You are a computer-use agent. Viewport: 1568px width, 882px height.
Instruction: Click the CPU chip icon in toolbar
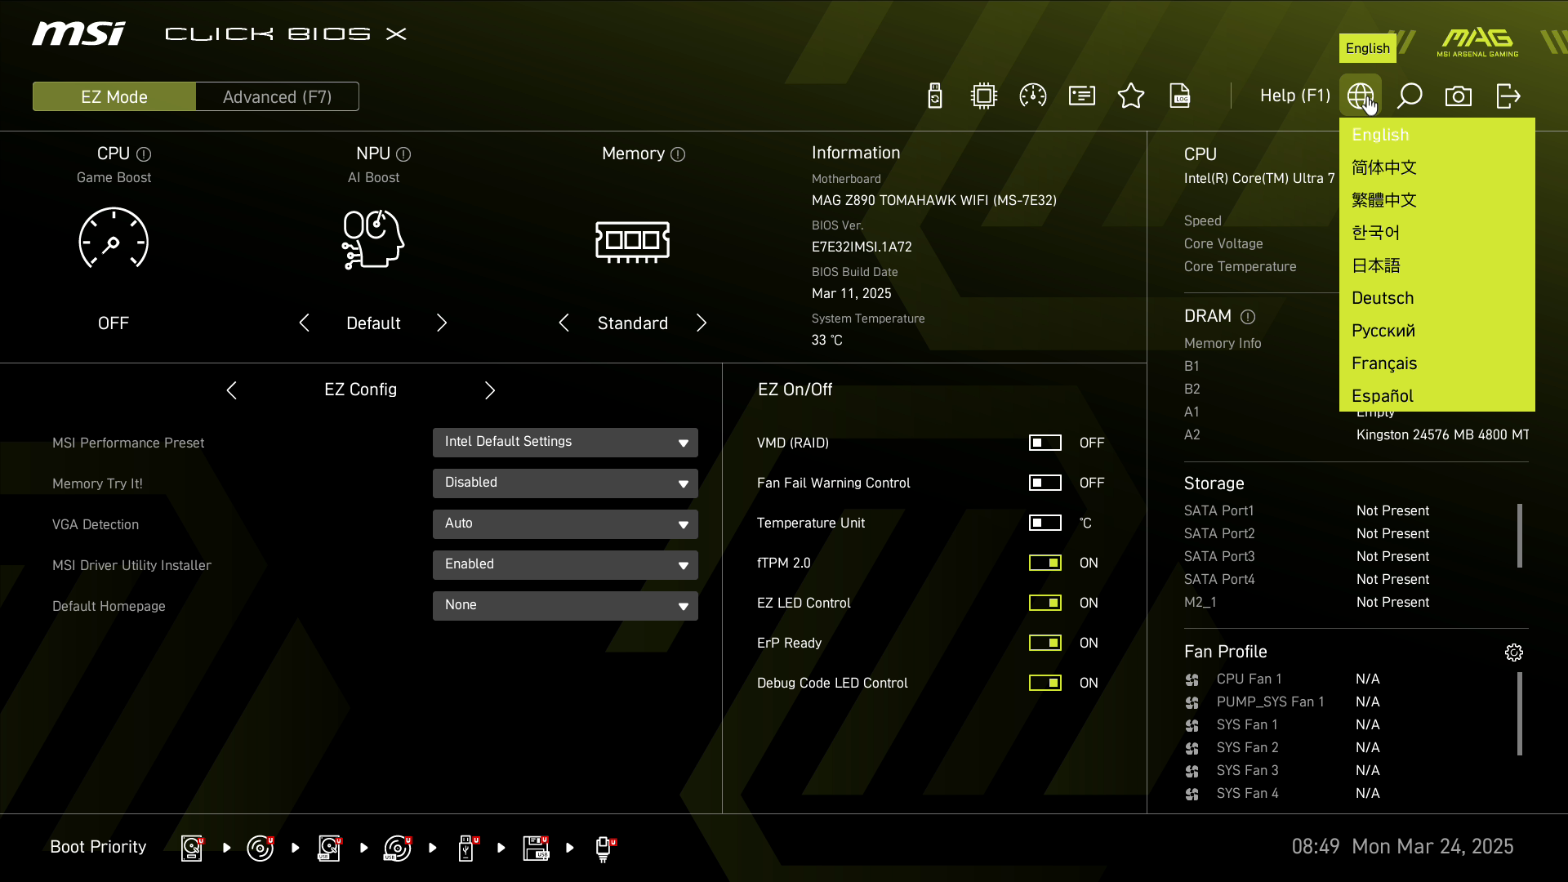(984, 96)
